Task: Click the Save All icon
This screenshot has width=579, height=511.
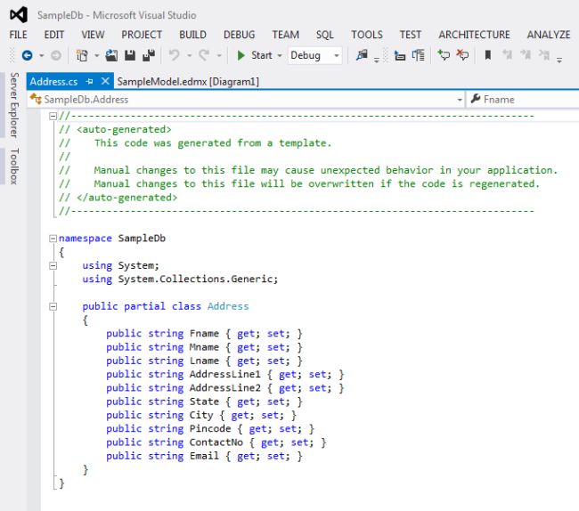Action: pyautogui.click(x=148, y=55)
